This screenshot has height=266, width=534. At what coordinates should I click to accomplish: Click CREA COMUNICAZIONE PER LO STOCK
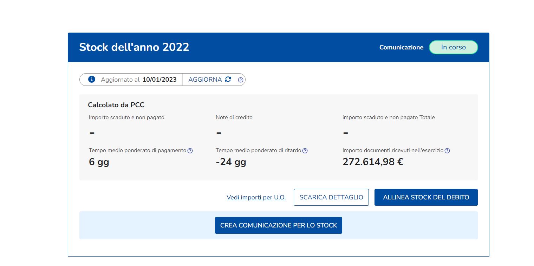[x=278, y=225]
